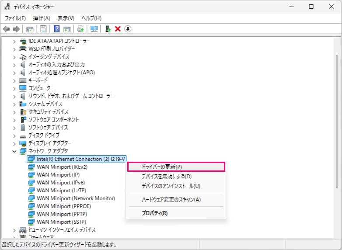The image size is (342, 250).
Task: Collapse the ネットワーク アダプター category
Action: 14,151
